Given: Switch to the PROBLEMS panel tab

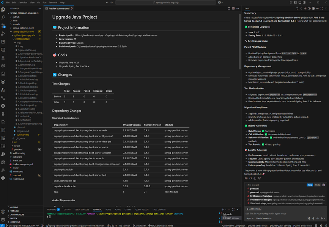Looking at the screenshot, I should [53, 210].
